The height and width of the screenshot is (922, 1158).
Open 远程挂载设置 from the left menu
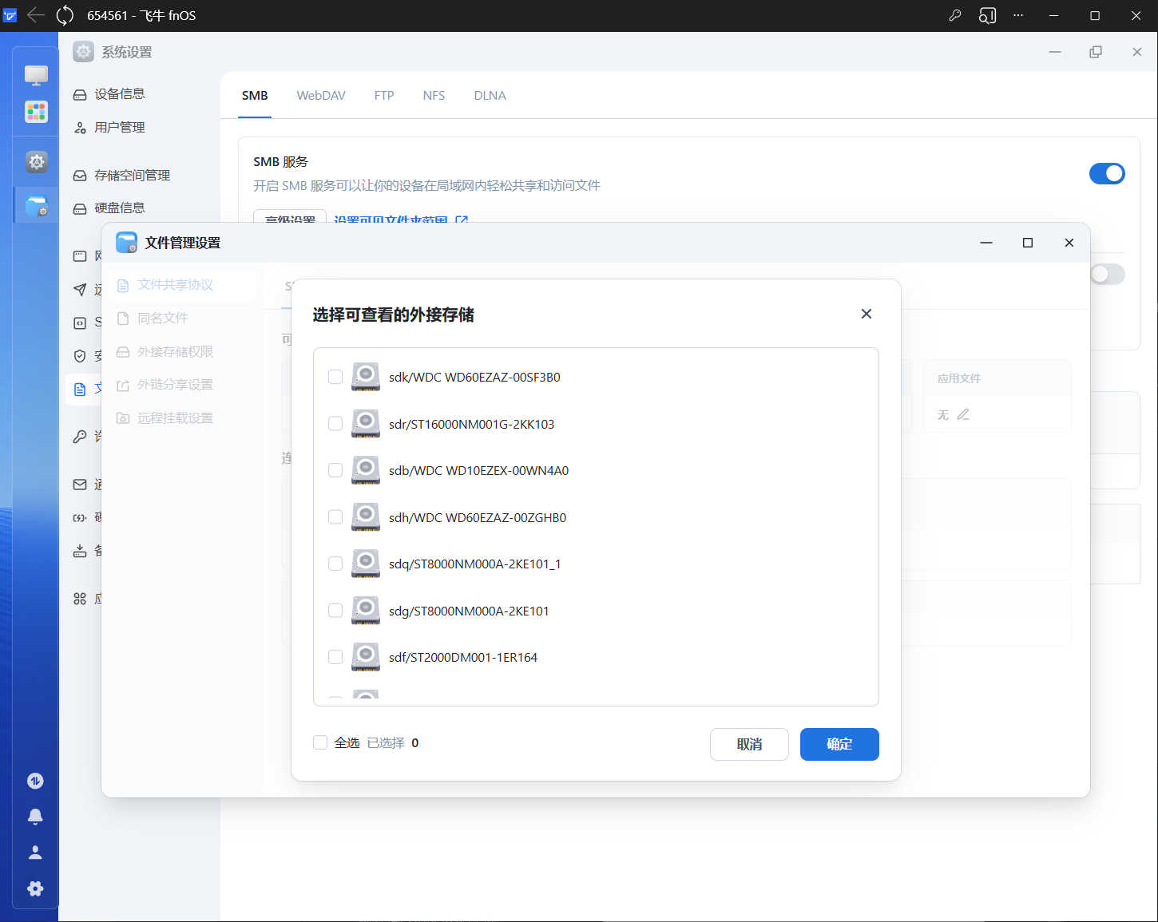173,417
